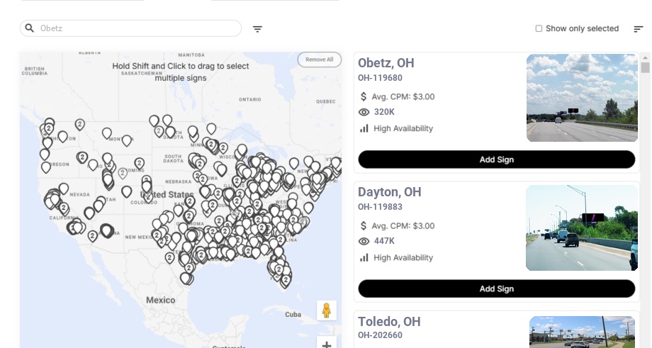Enable the Show only selected checkbox

[x=539, y=28]
